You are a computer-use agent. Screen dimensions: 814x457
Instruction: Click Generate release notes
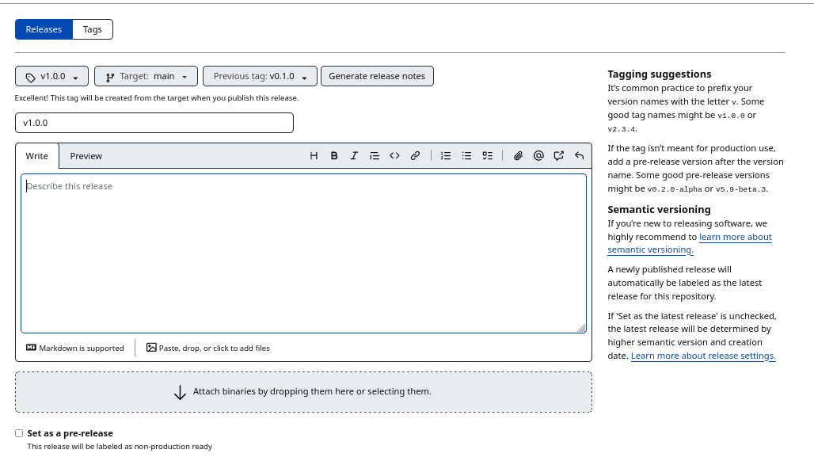377,76
